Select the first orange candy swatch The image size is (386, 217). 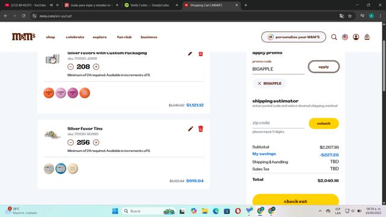[49, 93]
